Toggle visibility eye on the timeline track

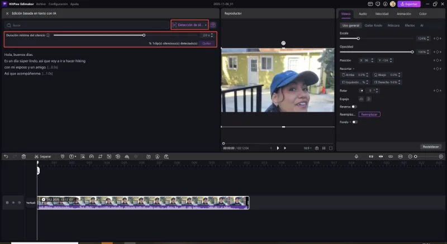[x=13, y=202]
